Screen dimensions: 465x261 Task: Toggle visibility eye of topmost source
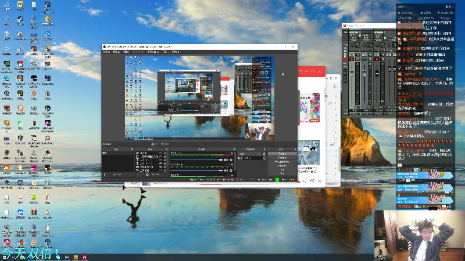(x=161, y=153)
